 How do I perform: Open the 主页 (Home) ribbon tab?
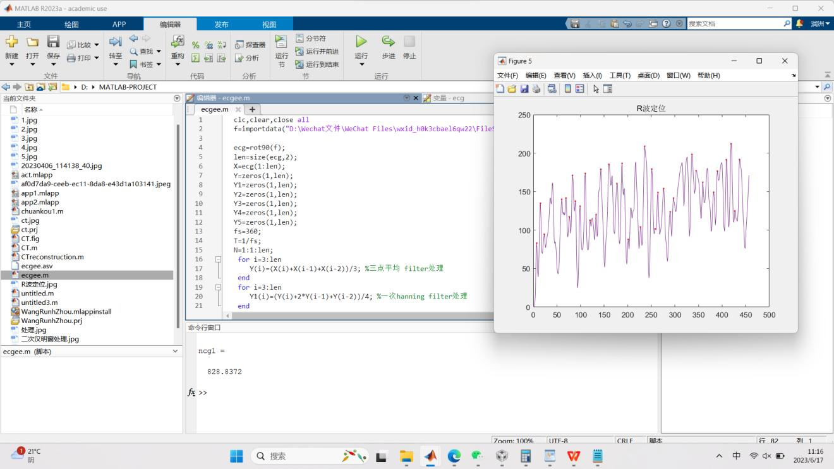pyautogui.click(x=23, y=25)
